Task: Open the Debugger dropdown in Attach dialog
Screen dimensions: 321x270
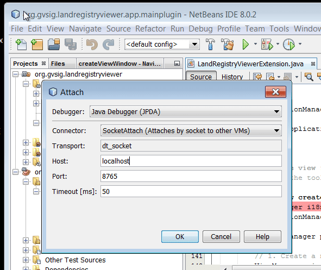Action: click(x=185, y=111)
